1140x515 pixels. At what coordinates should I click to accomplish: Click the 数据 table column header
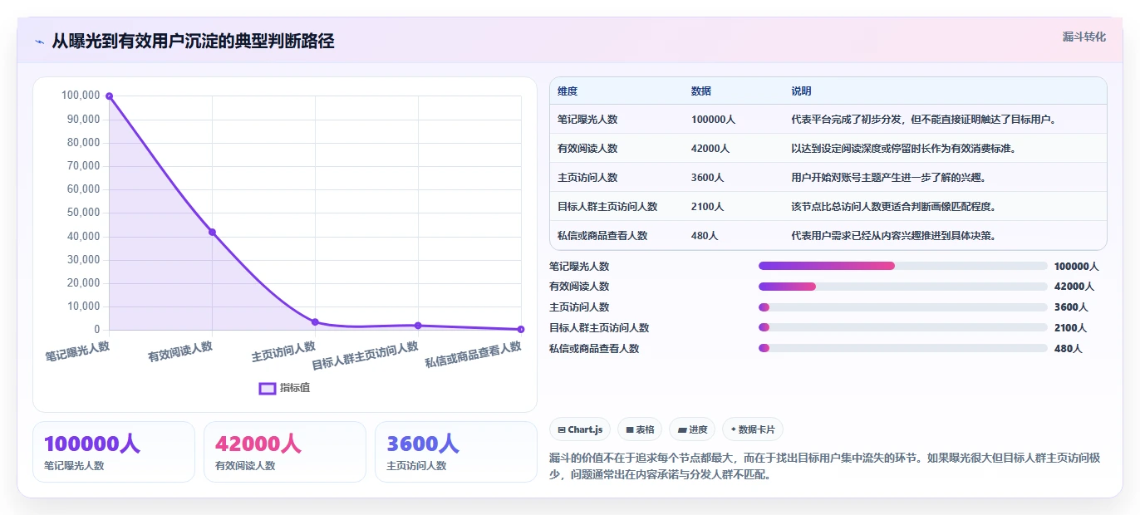click(x=701, y=91)
